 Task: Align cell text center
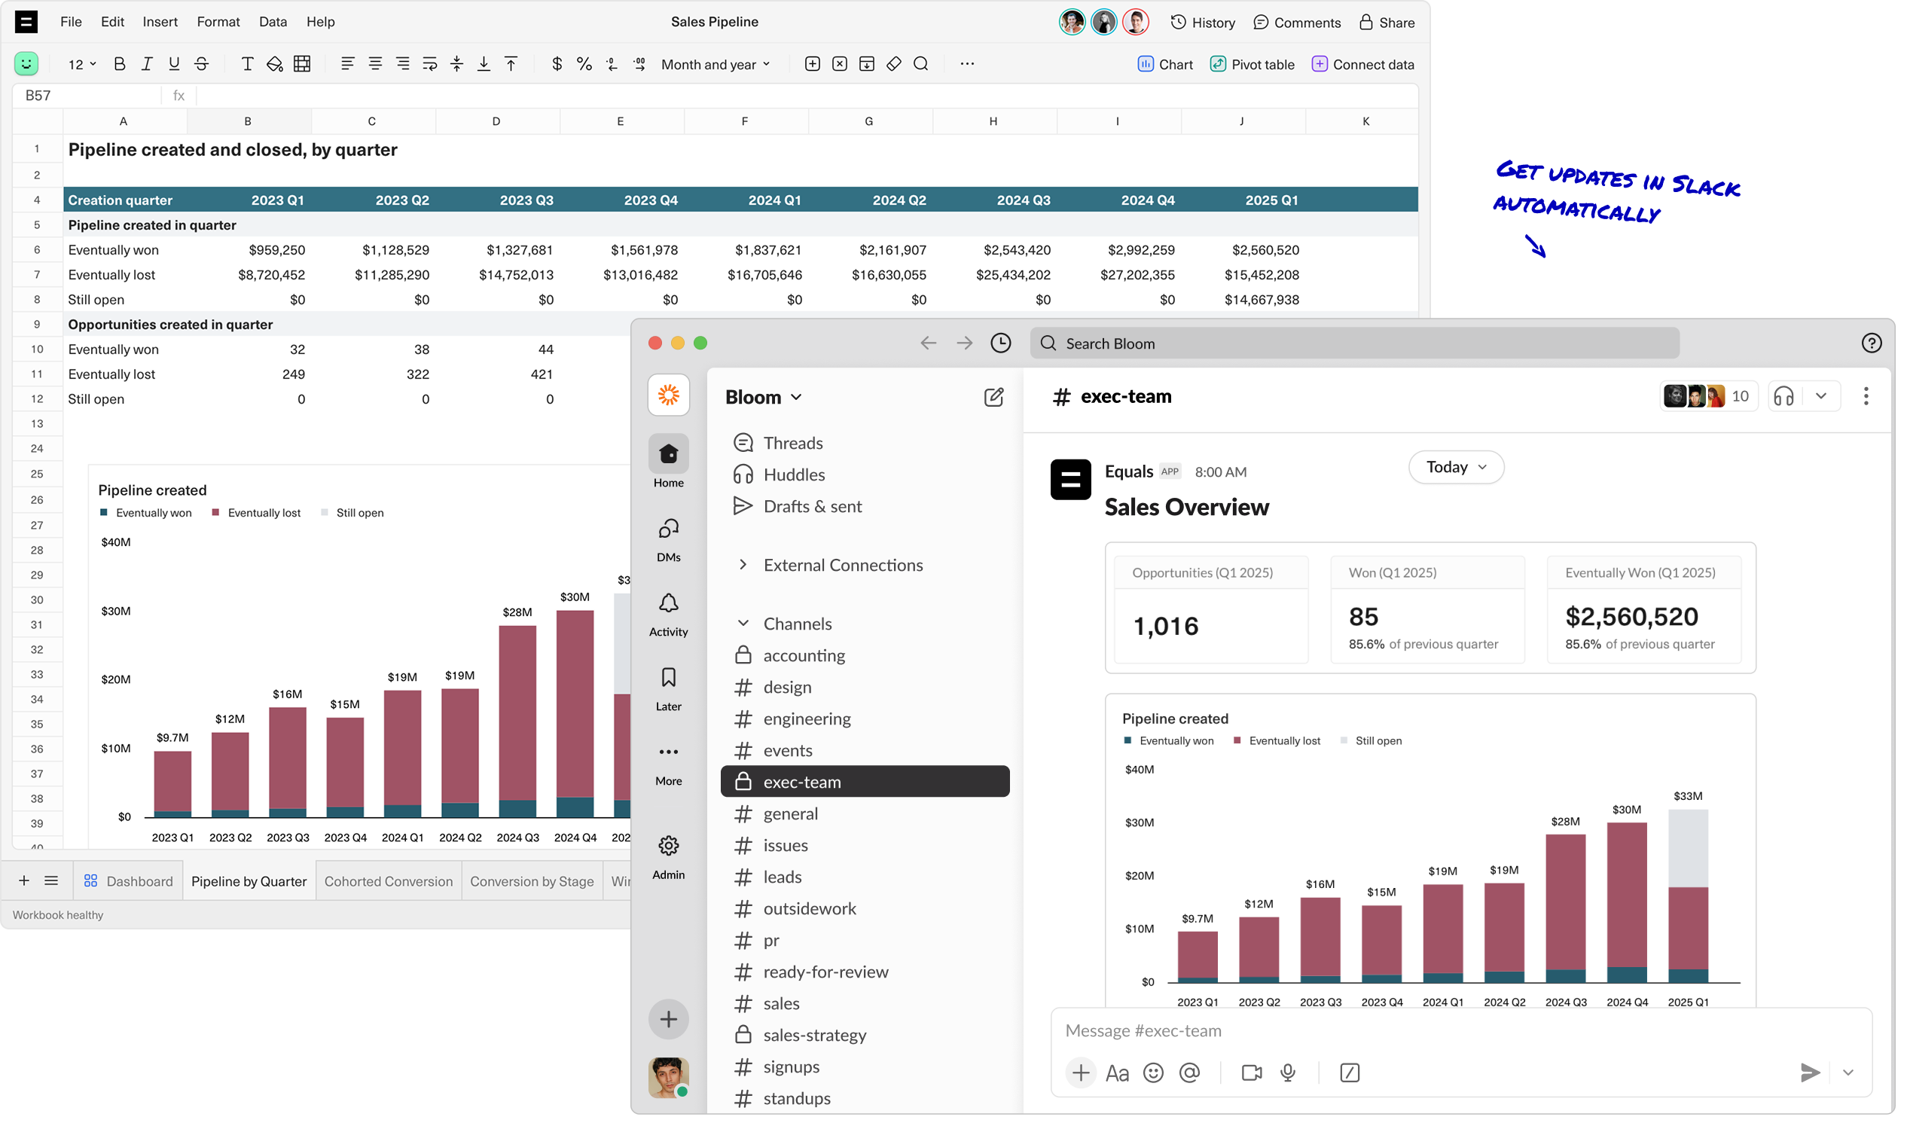coord(377,65)
